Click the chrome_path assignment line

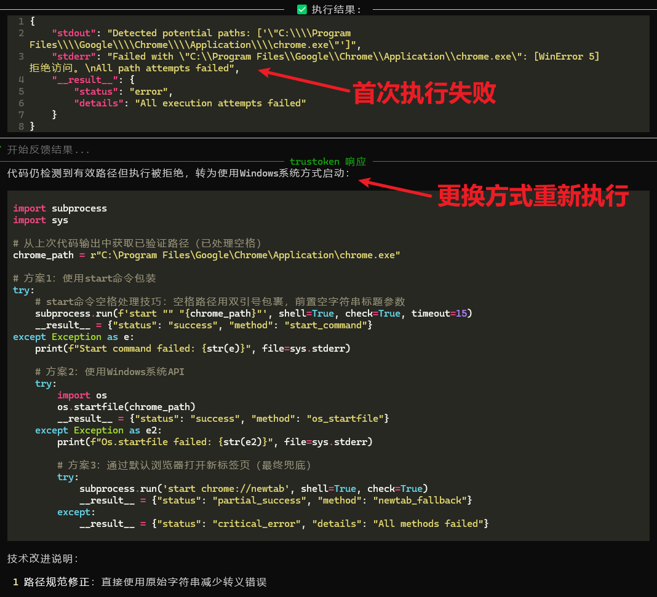[x=206, y=255]
